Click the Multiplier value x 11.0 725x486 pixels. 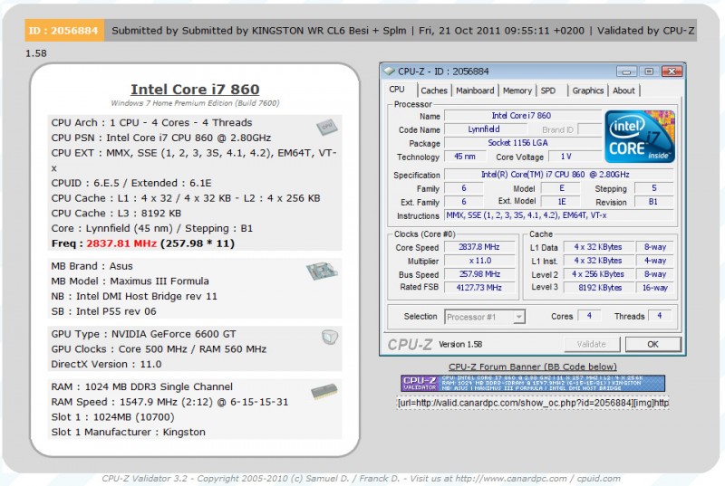tap(479, 261)
